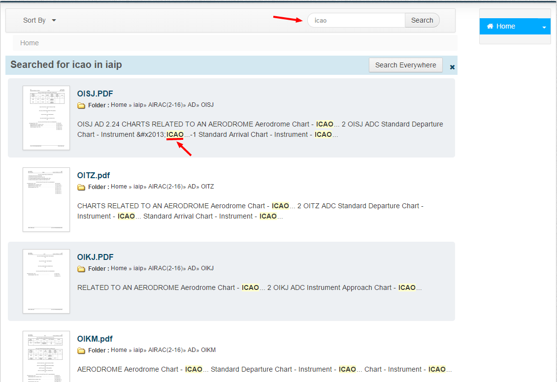Click OITZ at the end of the folder path

point(207,187)
